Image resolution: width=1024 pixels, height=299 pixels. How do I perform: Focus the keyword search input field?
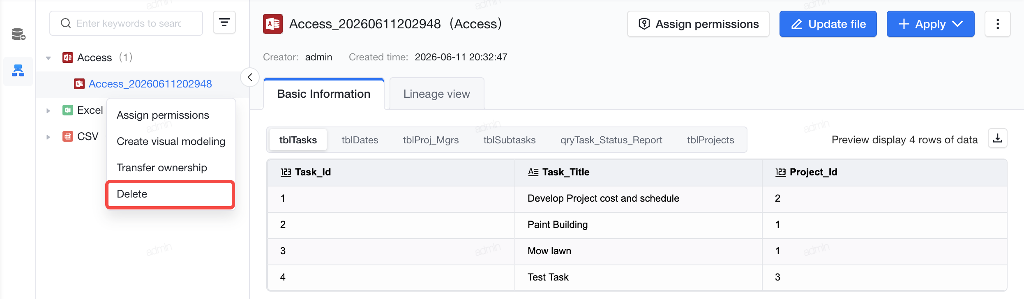(x=126, y=23)
